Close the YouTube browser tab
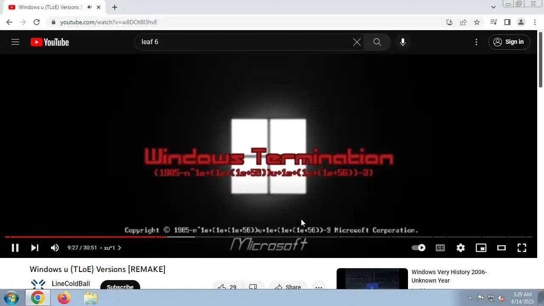The width and height of the screenshot is (544, 306). (x=99, y=7)
